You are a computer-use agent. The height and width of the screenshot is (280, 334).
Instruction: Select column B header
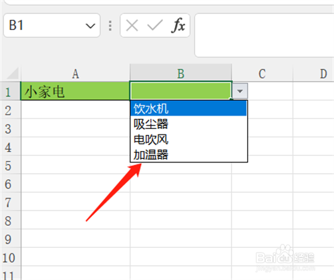181,74
